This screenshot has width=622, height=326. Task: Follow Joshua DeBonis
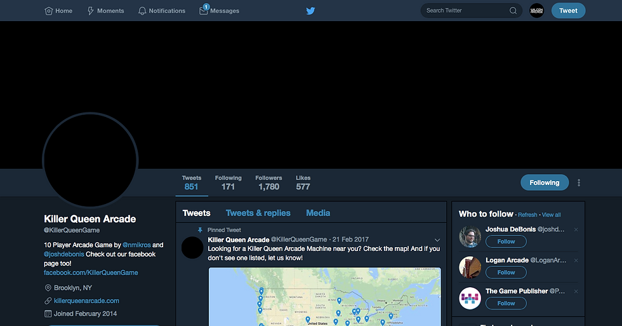click(506, 241)
